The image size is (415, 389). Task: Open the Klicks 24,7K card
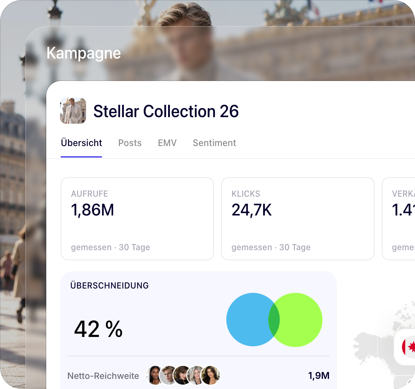pyautogui.click(x=298, y=219)
